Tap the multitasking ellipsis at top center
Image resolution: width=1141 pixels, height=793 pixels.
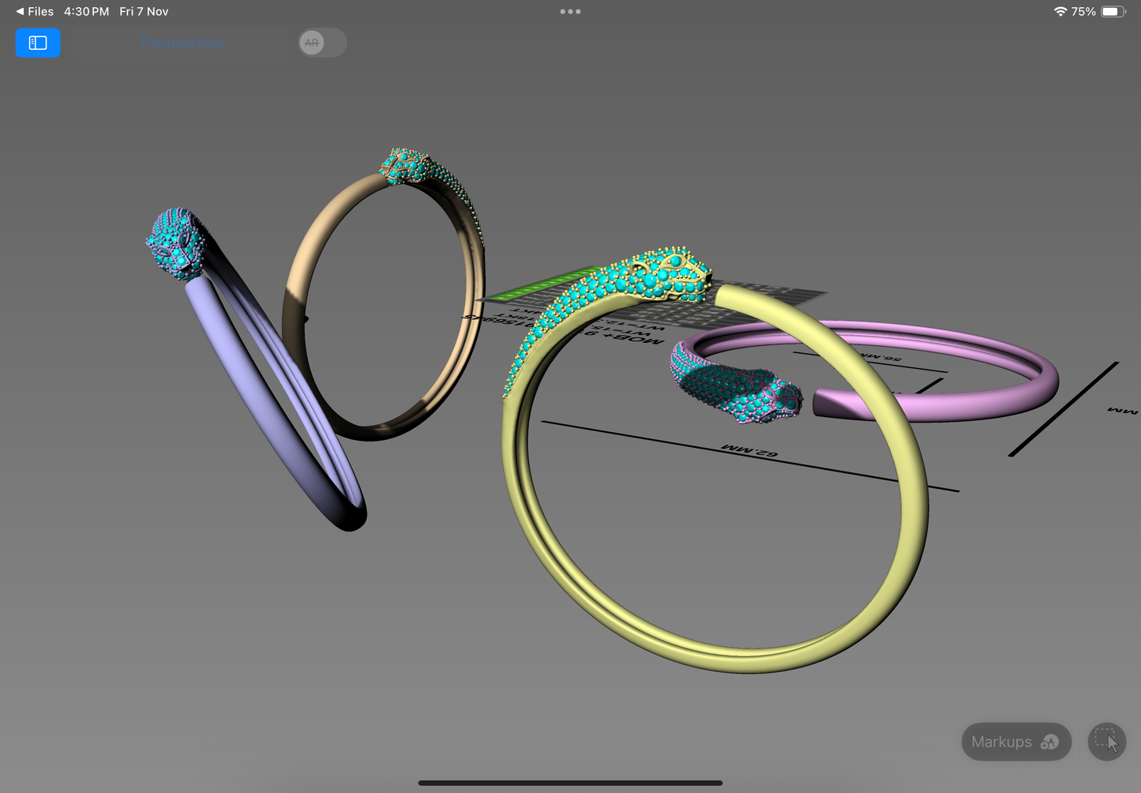coord(570,11)
